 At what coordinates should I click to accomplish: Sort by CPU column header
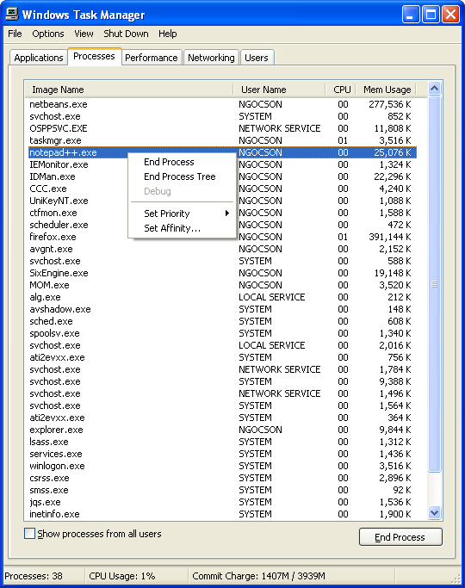[x=340, y=90]
